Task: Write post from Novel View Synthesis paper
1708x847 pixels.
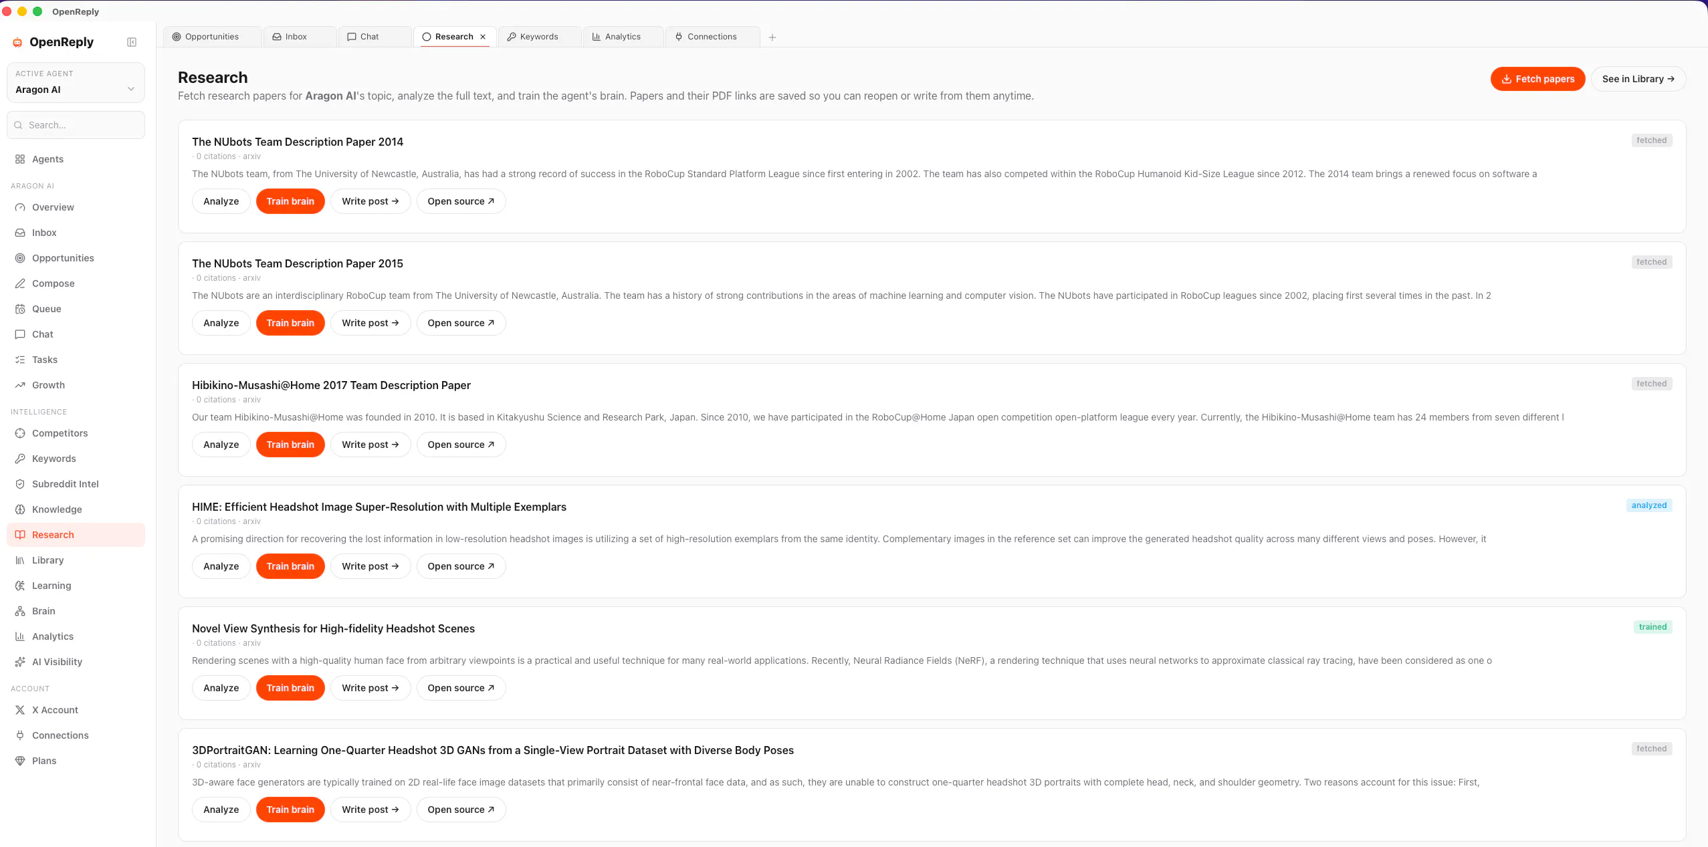Action: click(370, 688)
